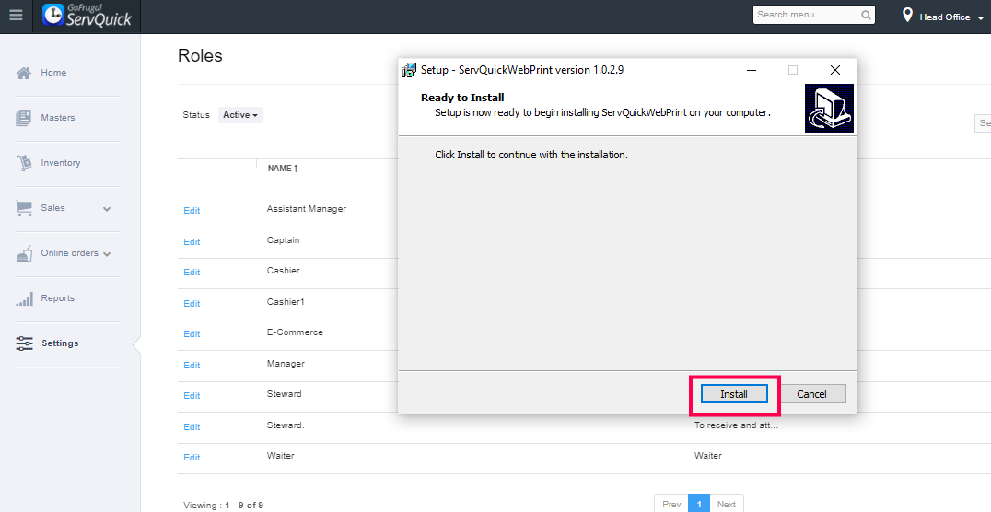Sort roles by the NAME column
This screenshot has height=512, width=991.
click(282, 169)
